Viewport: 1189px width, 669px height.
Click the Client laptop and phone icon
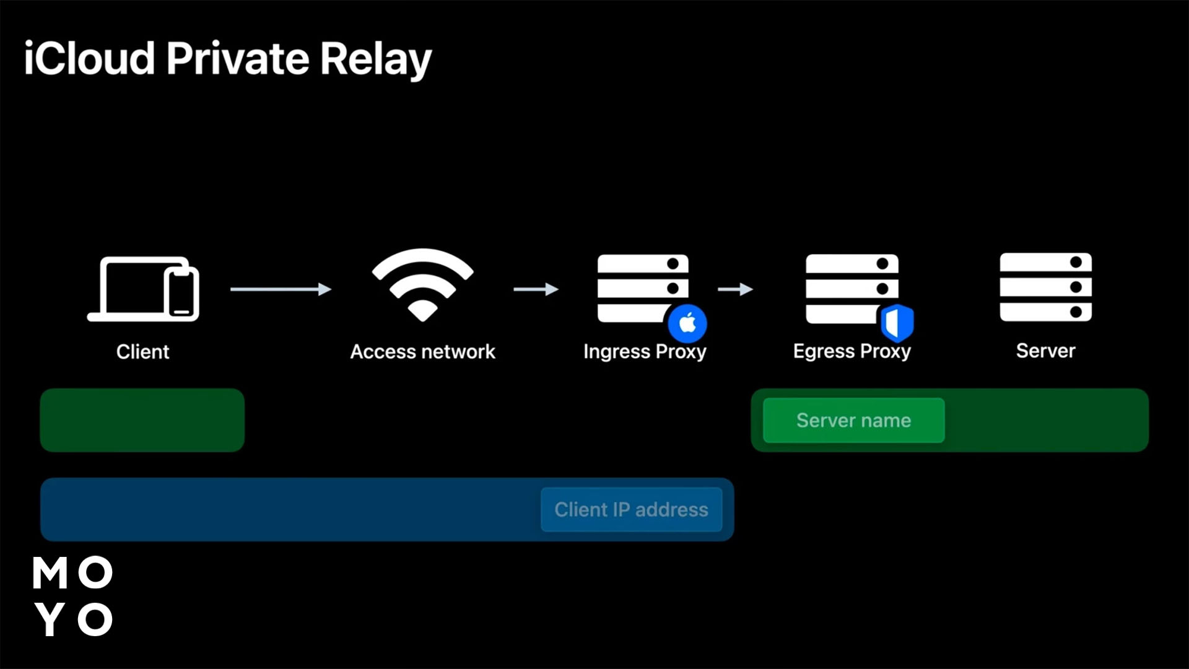click(x=143, y=289)
